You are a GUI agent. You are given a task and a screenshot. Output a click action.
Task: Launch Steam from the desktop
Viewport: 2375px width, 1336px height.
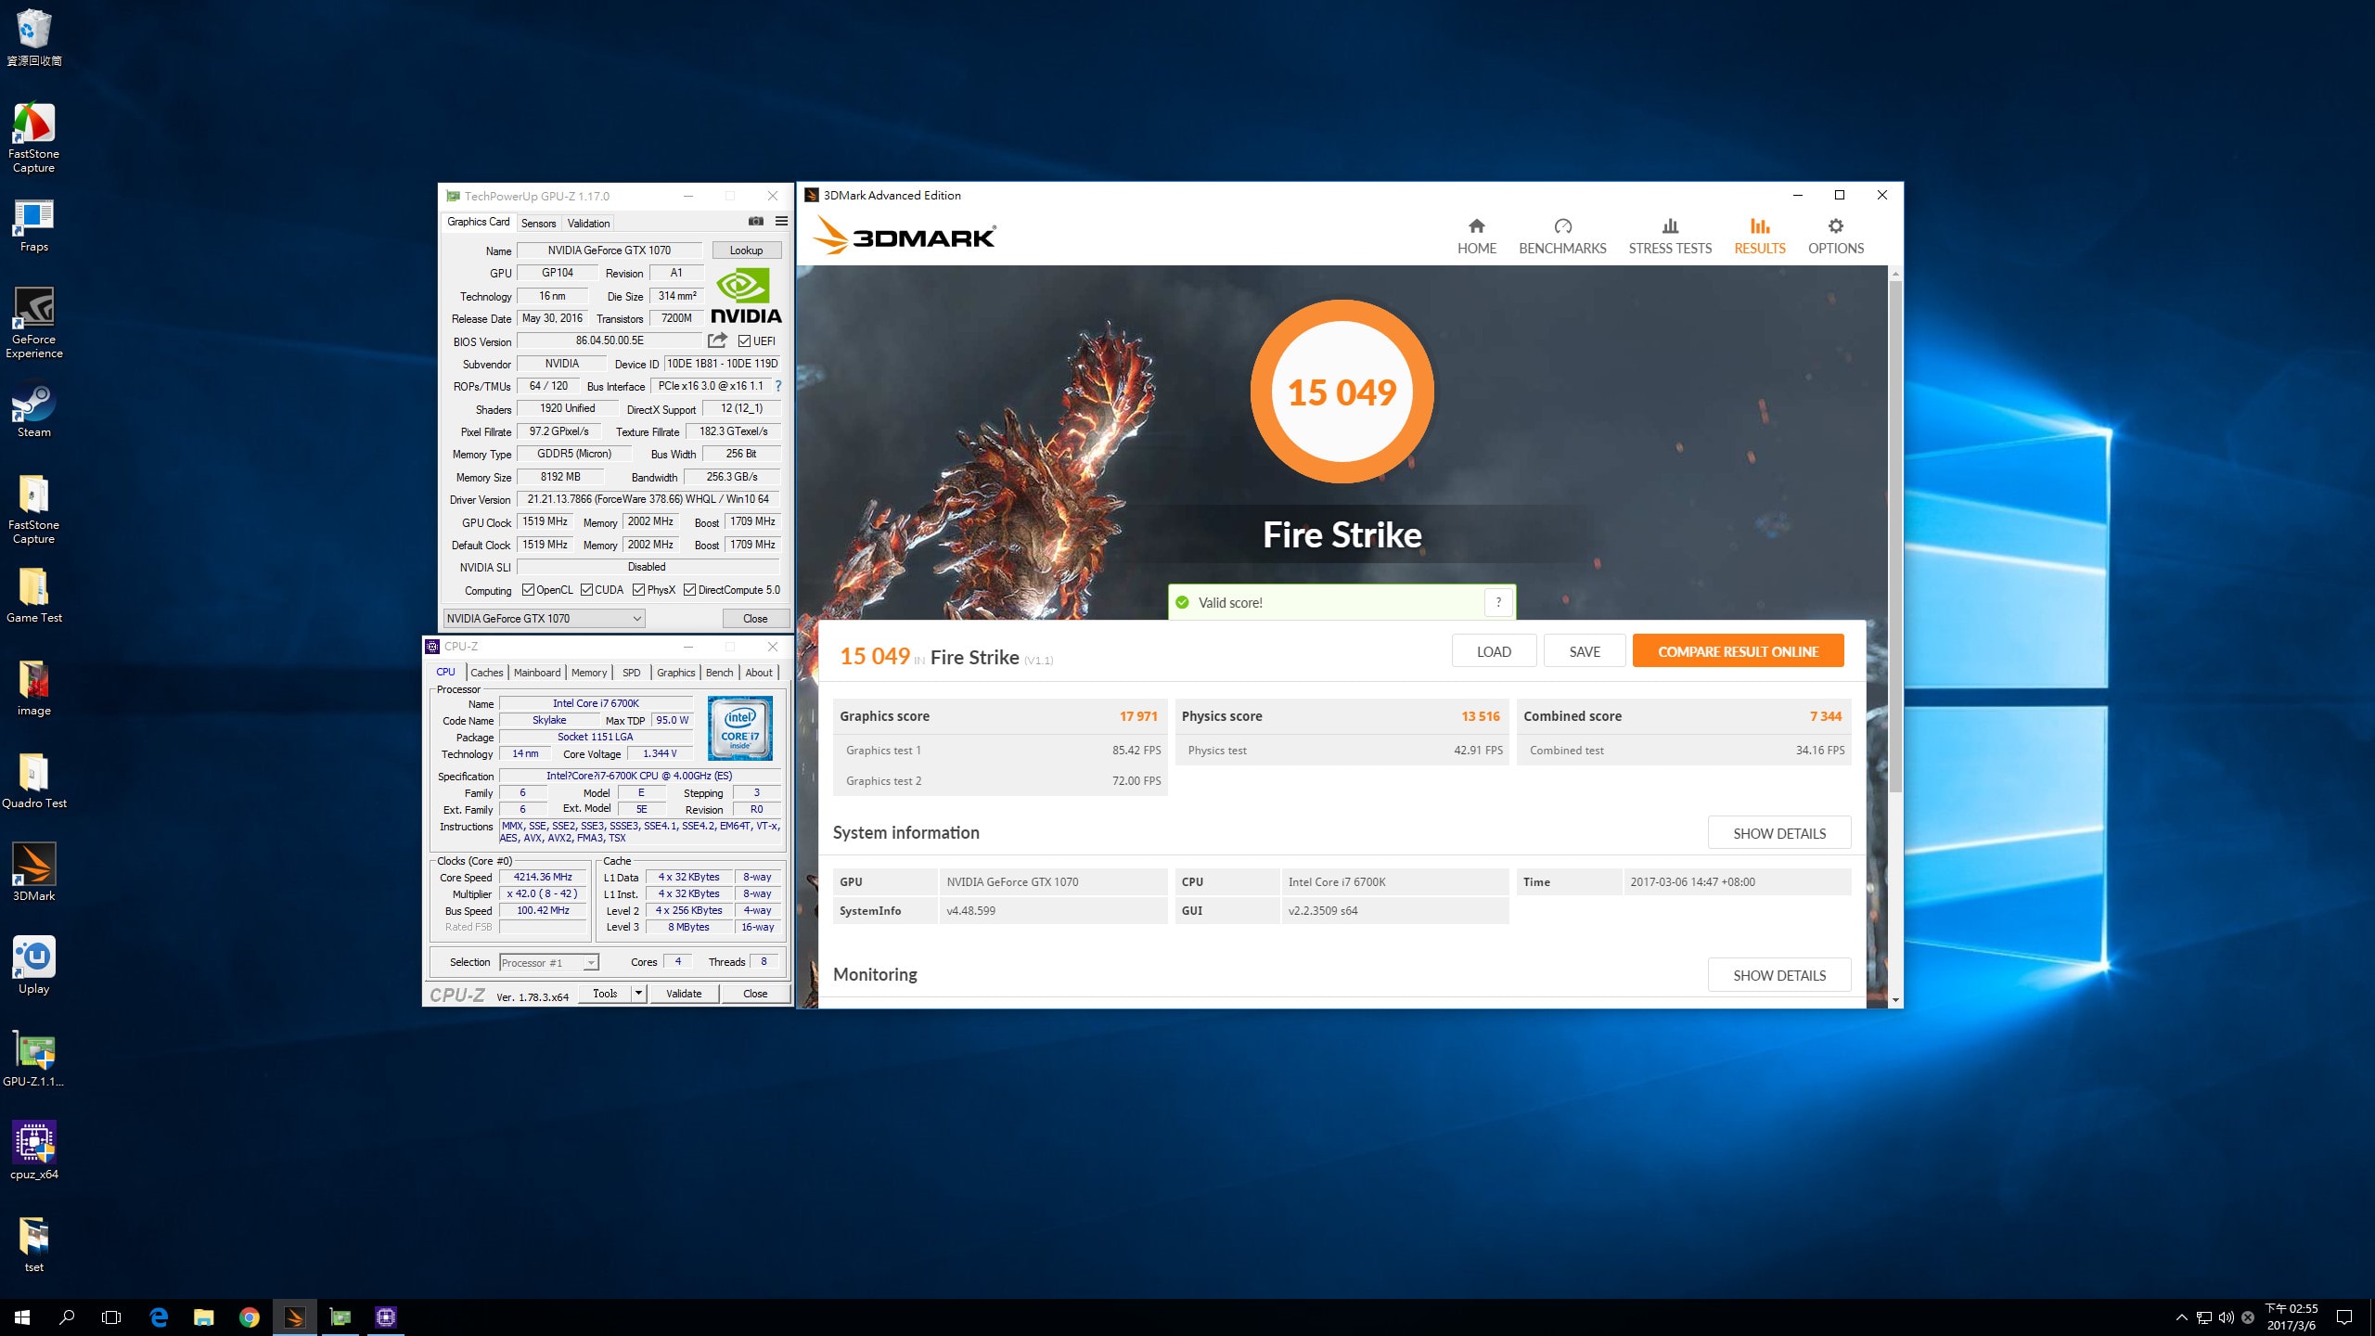click(33, 411)
